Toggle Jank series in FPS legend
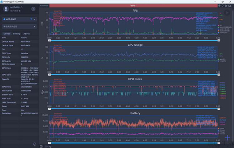This screenshot has width=234, height=148. (223, 29)
